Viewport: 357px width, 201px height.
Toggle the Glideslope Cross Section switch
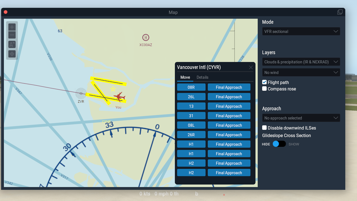coord(279,144)
